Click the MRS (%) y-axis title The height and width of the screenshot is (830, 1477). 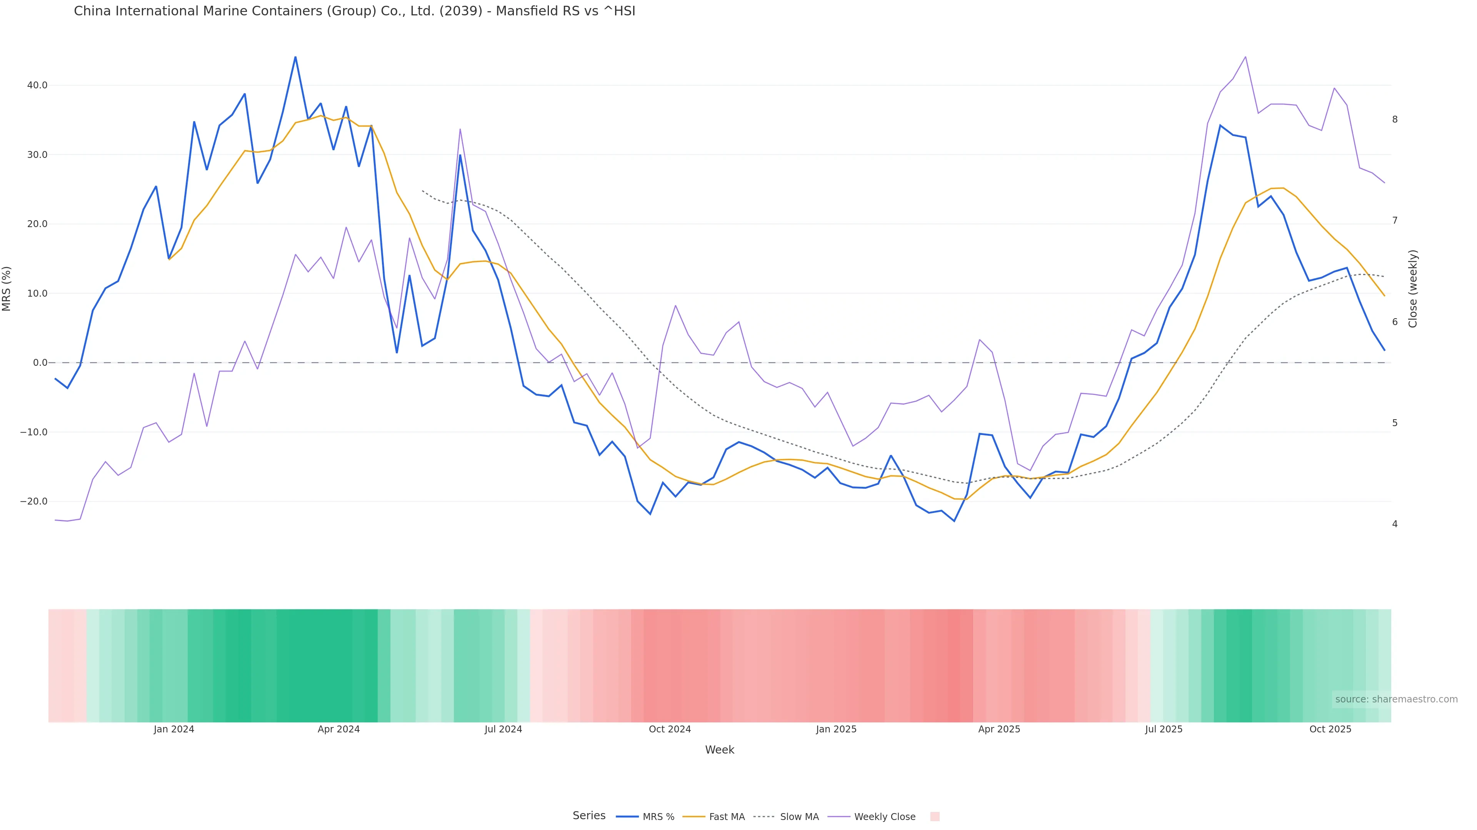tap(7, 288)
